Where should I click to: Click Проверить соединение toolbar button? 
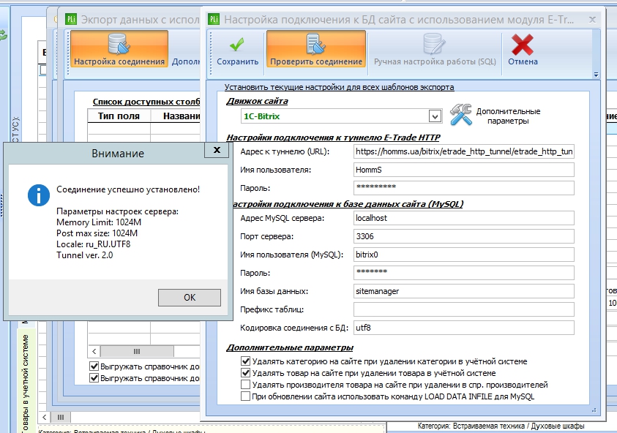pyautogui.click(x=316, y=50)
